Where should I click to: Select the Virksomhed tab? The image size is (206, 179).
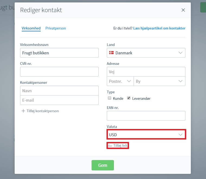(x=31, y=28)
